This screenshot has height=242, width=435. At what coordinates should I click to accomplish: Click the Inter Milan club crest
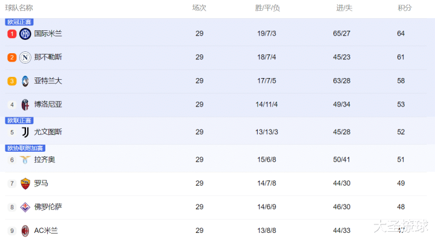[25, 34]
